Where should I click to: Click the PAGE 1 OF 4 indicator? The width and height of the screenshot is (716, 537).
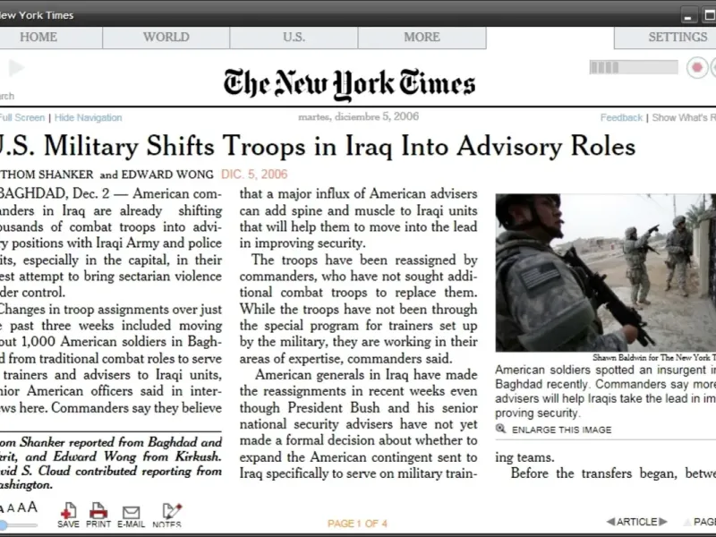[x=357, y=524]
